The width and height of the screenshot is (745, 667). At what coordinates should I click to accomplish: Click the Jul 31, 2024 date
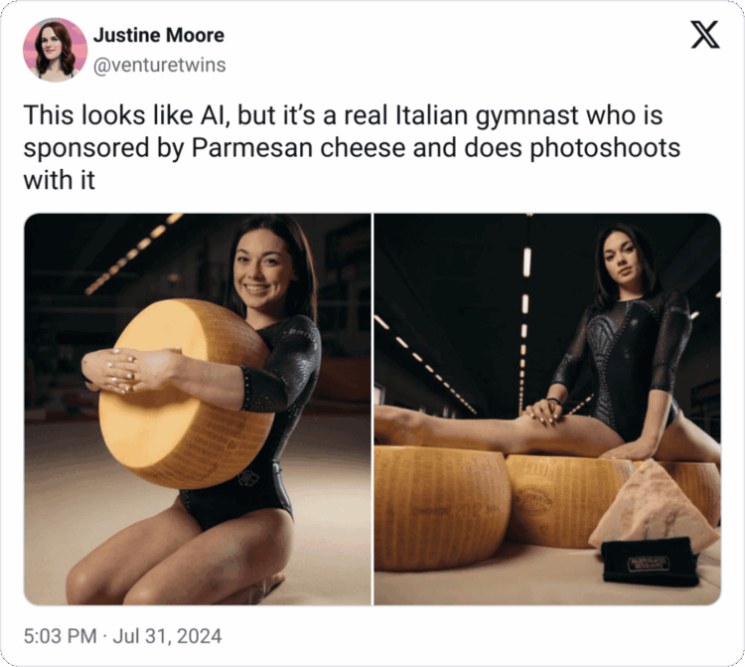tap(167, 636)
